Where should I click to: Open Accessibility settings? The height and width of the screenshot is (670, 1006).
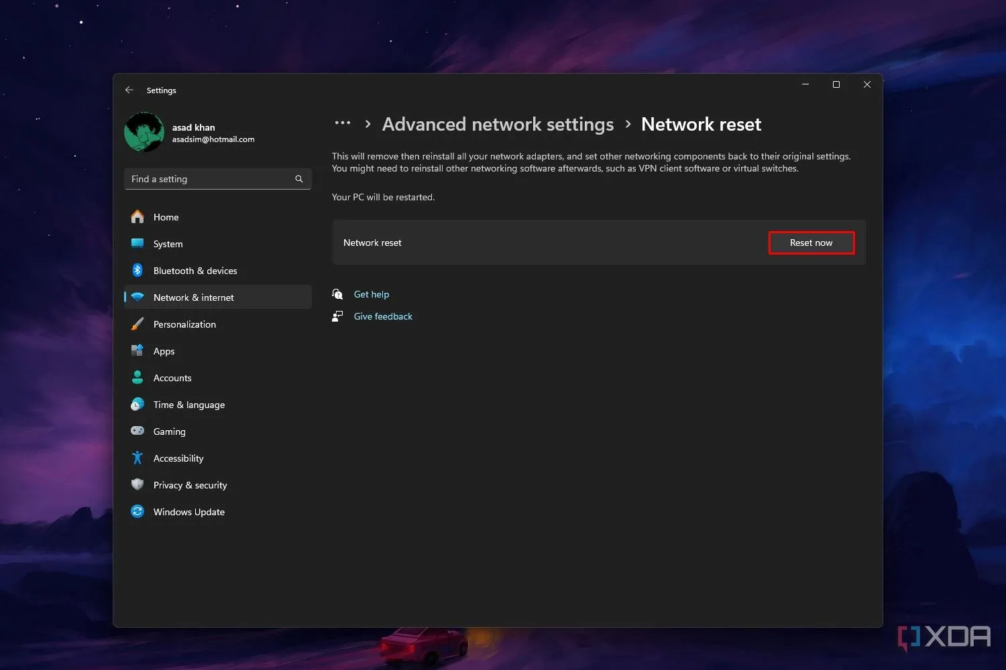pyautogui.click(x=178, y=458)
